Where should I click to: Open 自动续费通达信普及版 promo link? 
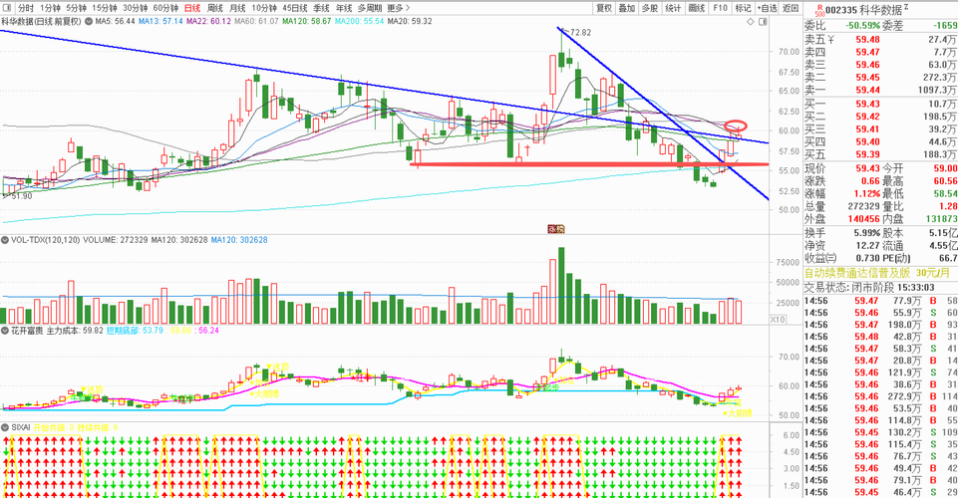pyautogui.click(x=878, y=272)
